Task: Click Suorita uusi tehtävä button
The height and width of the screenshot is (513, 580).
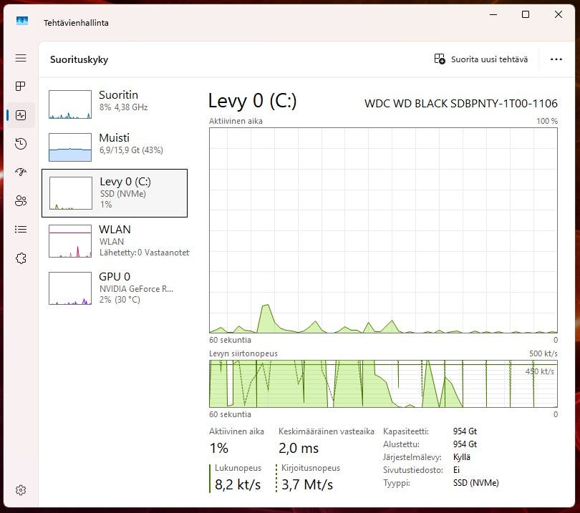Action: [481, 59]
